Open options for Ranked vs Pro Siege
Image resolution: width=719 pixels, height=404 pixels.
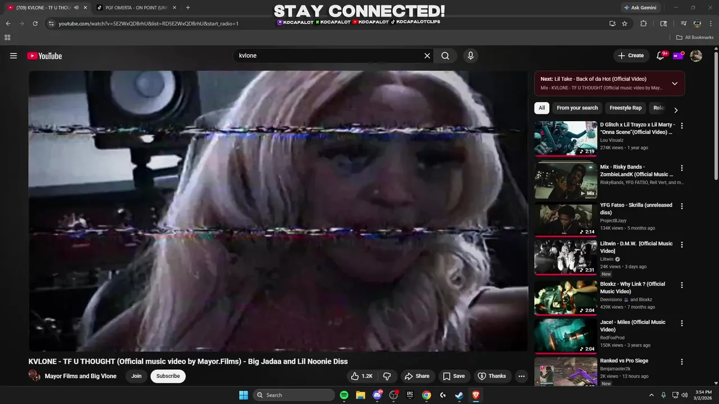[x=682, y=362]
